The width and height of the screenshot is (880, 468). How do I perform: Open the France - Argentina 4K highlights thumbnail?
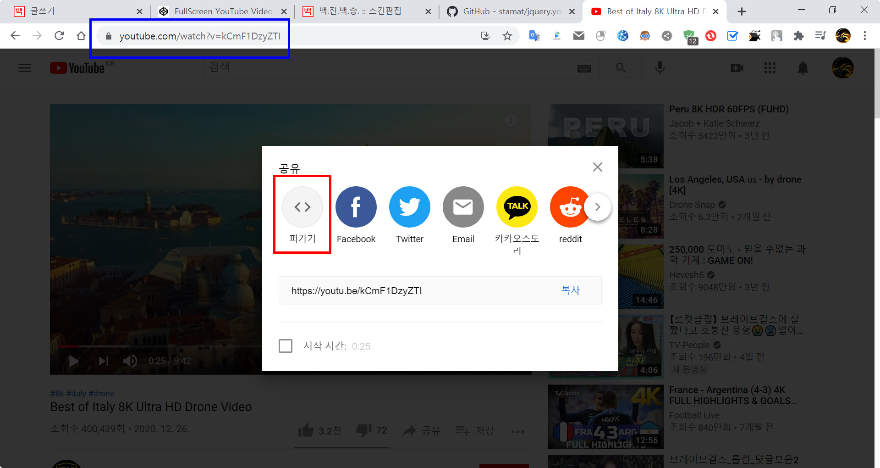click(606, 417)
